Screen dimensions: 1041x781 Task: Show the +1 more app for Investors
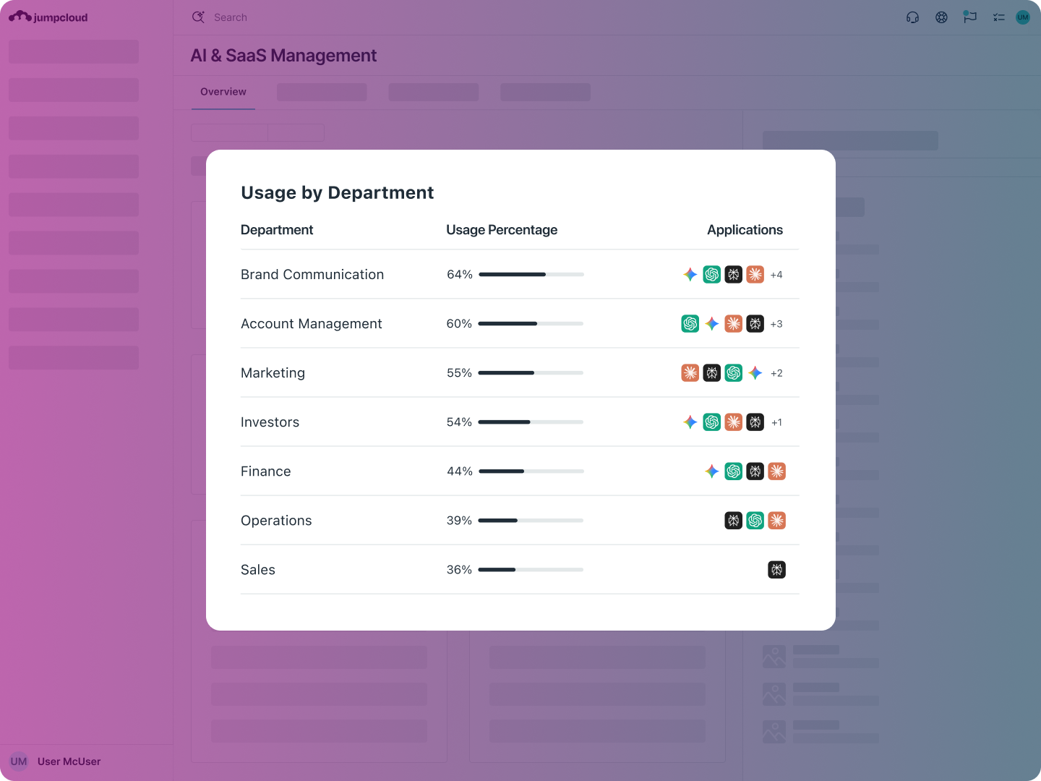click(x=777, y=422)
